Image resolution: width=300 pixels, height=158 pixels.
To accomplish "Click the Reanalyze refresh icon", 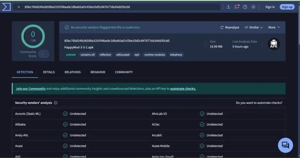I will click(222, 28).
